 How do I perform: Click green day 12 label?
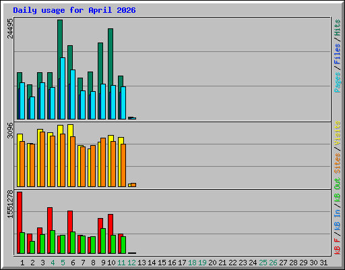click(x=131, y=263)
